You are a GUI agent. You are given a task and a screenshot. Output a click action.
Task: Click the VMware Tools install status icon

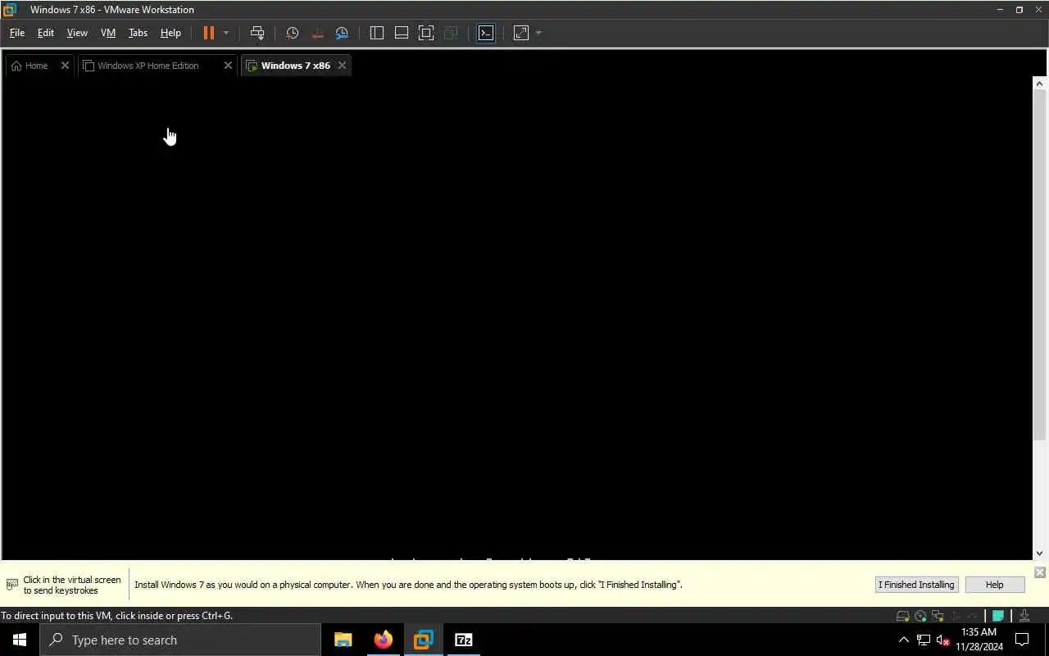point(1024,616)
